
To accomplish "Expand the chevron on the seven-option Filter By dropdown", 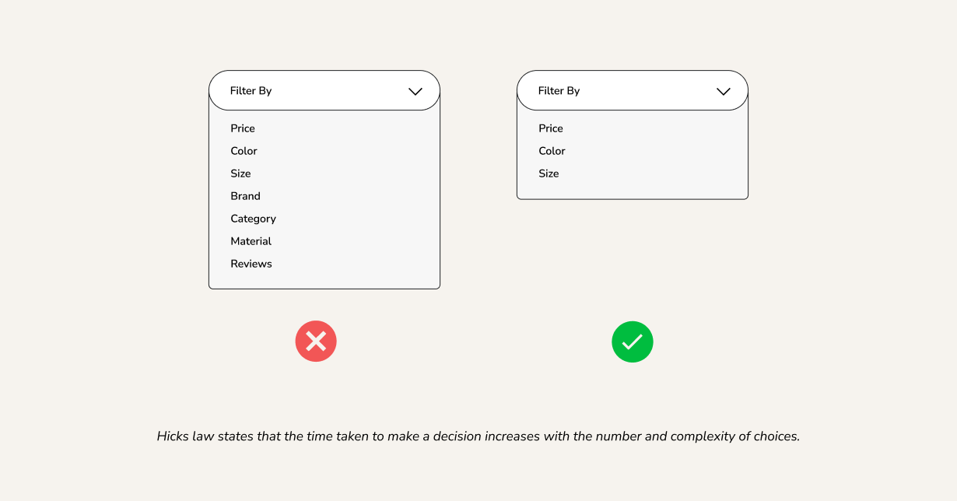I will coord(415,91).
